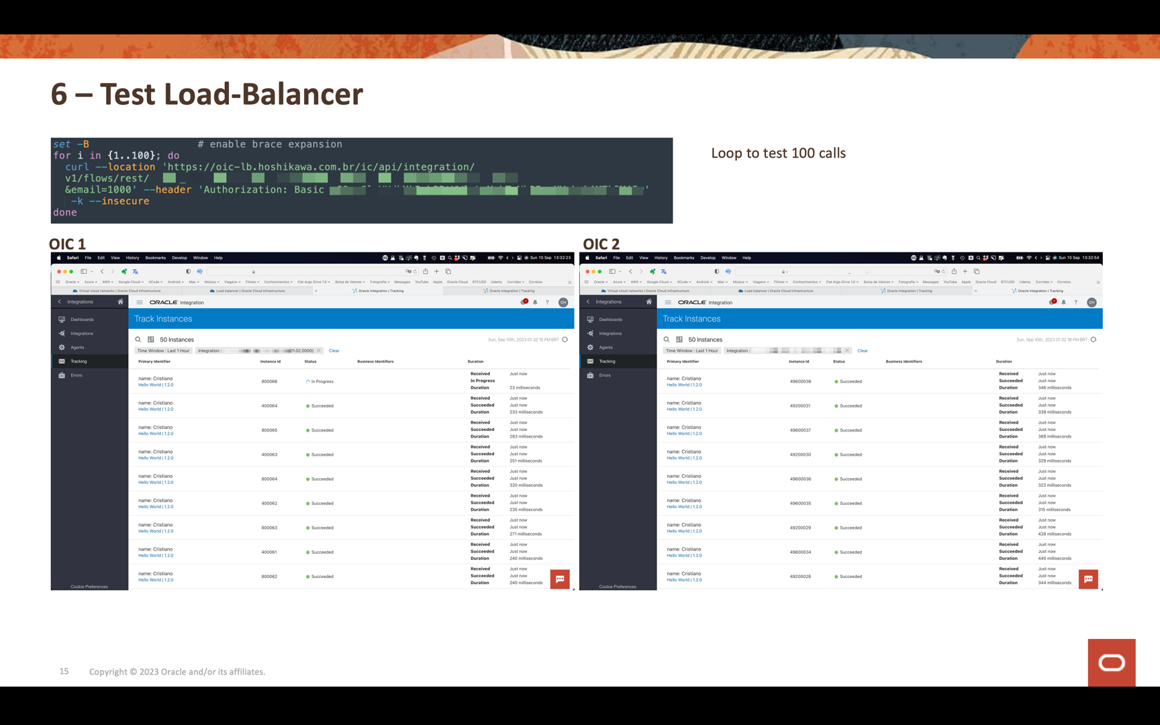This screenshot has width=1160, height=725.
Task: Click the notifications bell in OIC 2 header
Action: pos(1063,303)
